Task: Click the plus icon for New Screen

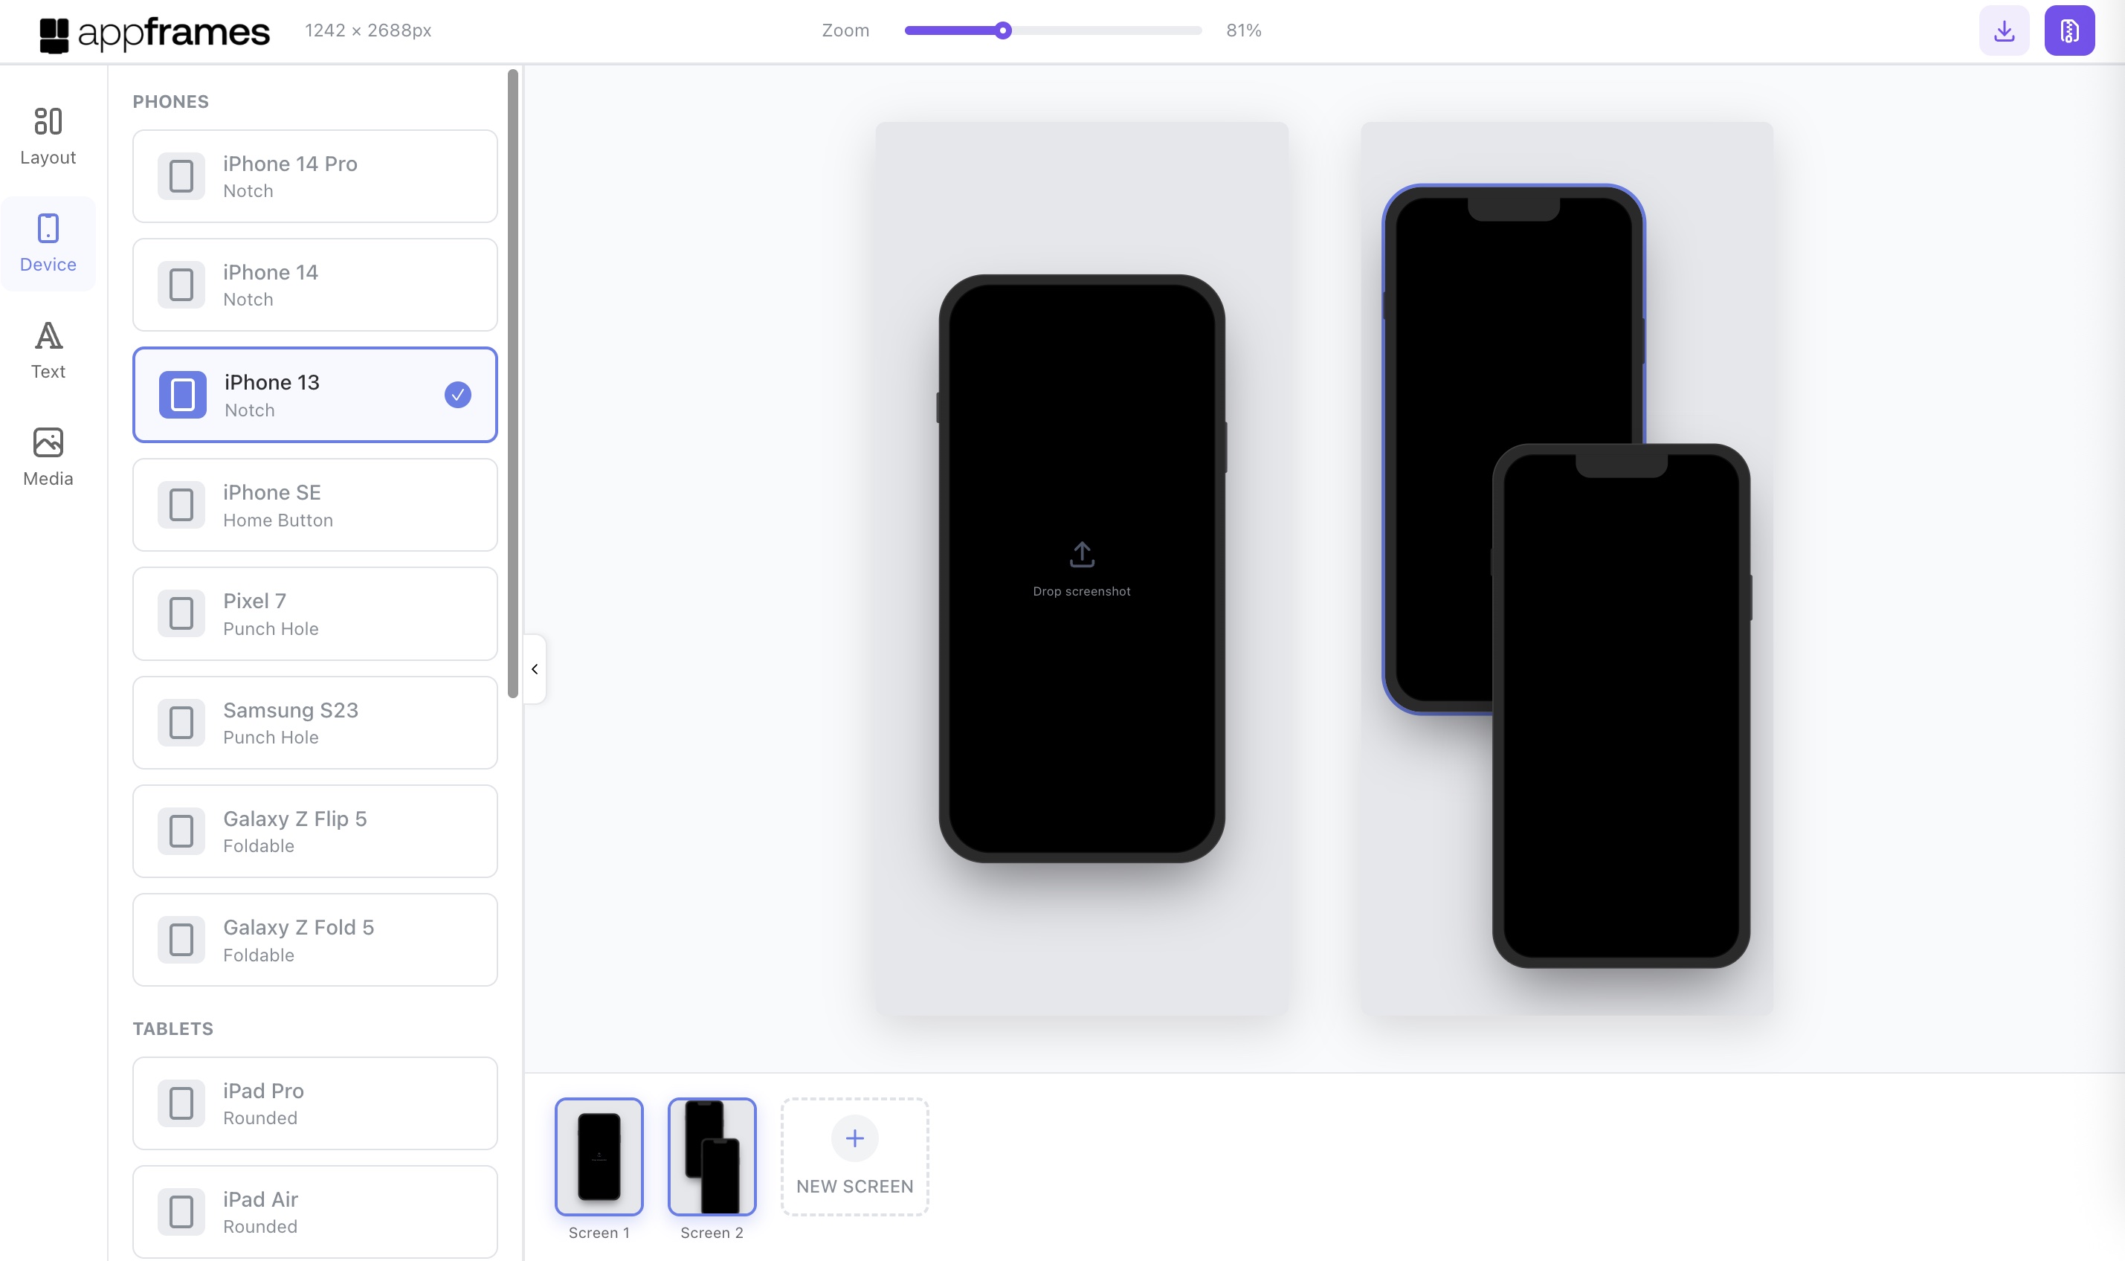Action: coord(854,1138)
